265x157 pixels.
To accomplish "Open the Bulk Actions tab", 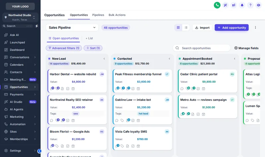I will [x=117, y=15].
